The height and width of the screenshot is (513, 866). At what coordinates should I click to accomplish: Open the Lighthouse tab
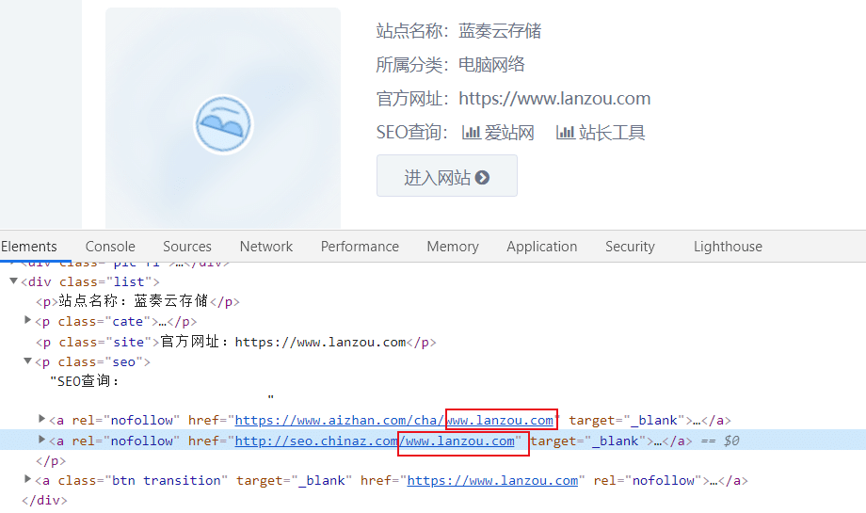(x=728, y=247)
